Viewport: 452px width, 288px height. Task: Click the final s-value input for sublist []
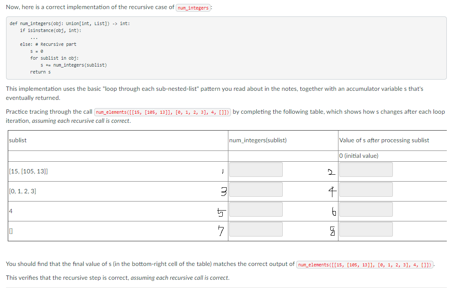click(366, 229)
